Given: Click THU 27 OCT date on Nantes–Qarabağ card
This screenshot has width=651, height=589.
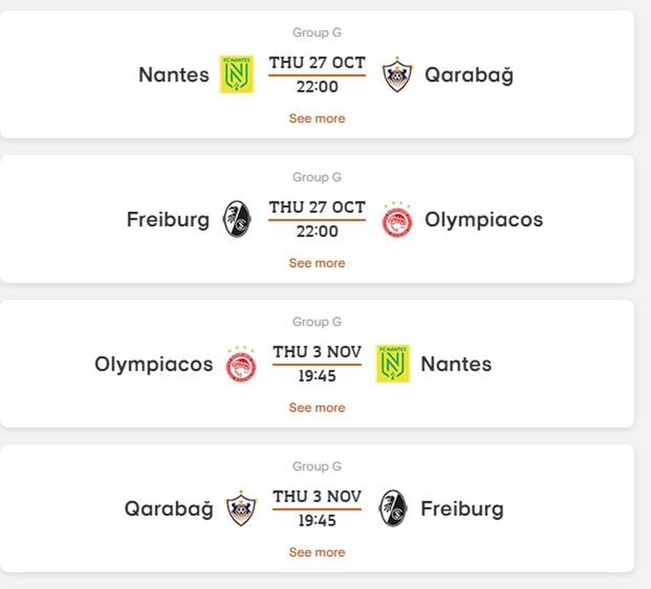Looking at the screenshot, I should click(317, 63).
